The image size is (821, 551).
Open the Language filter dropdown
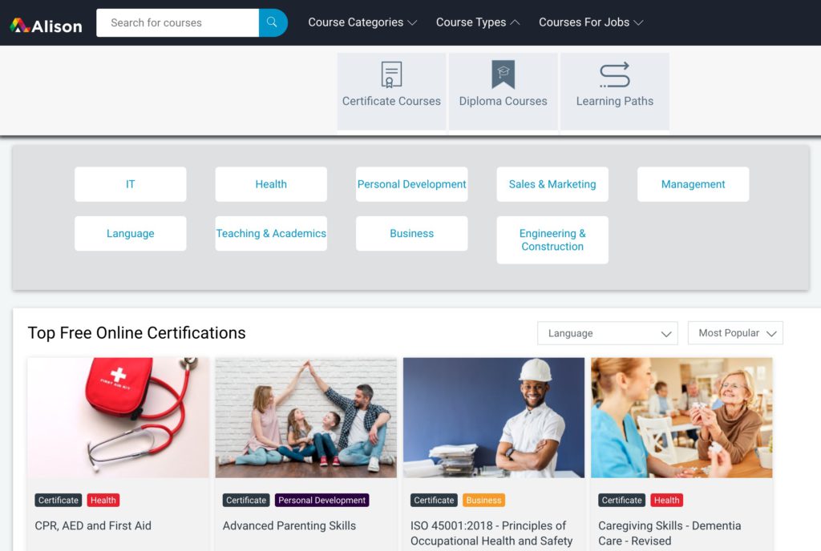coord(608,333)
